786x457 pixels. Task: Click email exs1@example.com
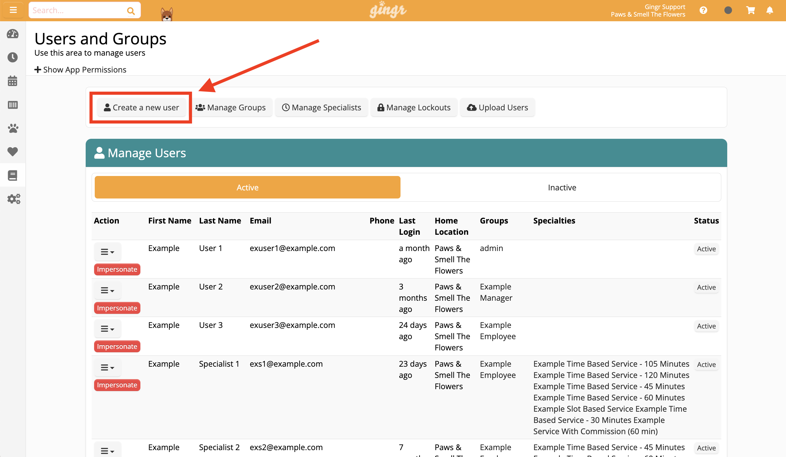pyautogui.click(x=286, y=364)
